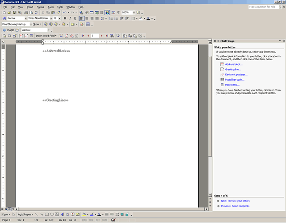The image size is (286, 223).
Task: Open the Times New Roman font dropdown
Action: pos(51,18)
